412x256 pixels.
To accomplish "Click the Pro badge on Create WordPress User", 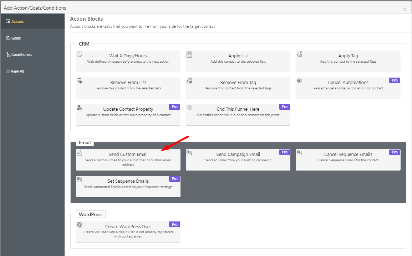I will coord(174,224).
